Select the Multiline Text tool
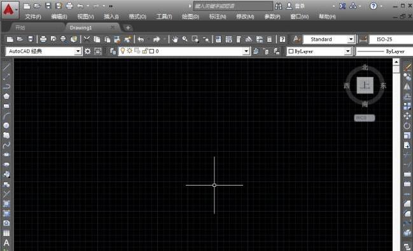 point(6,243)
